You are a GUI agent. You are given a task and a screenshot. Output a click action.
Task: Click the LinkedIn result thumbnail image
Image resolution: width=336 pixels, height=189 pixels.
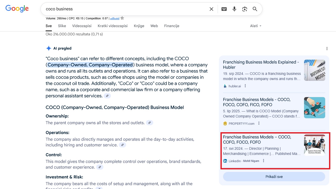tap(314, 145)
